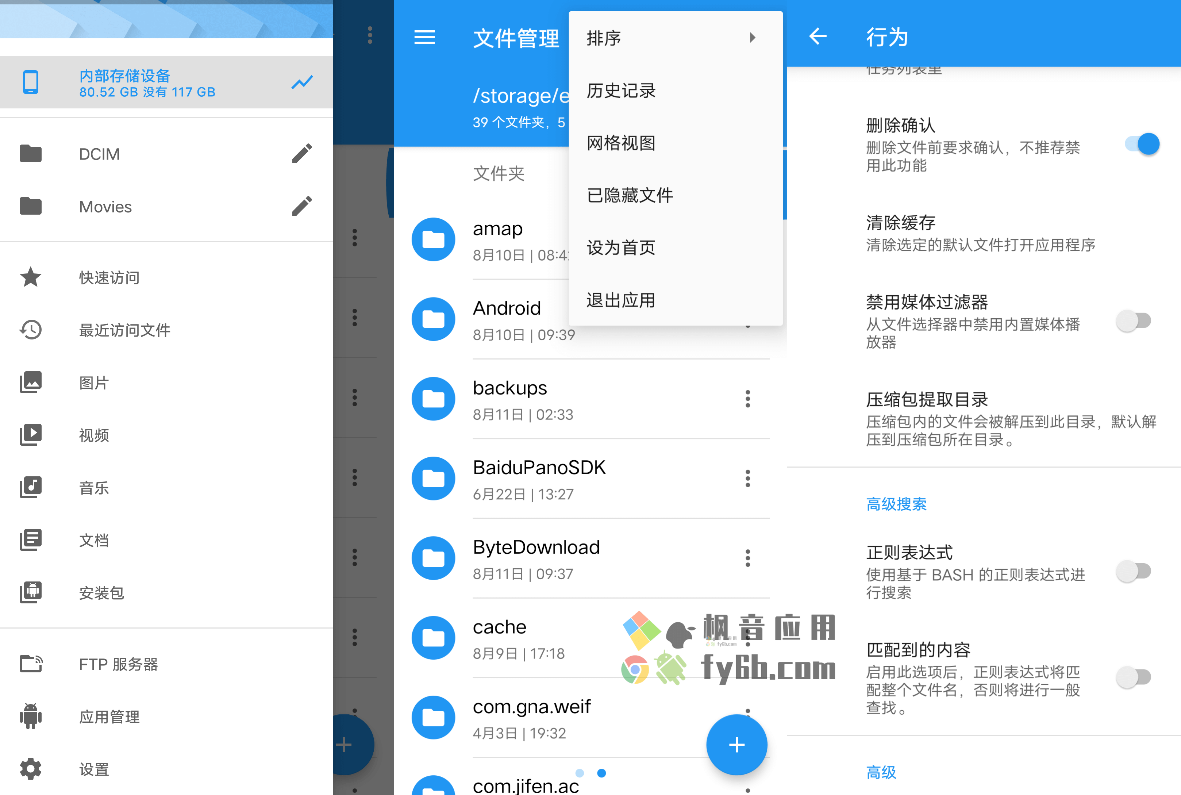
Task: Open 最近访问文件 history item
Action: coord(166,330)
